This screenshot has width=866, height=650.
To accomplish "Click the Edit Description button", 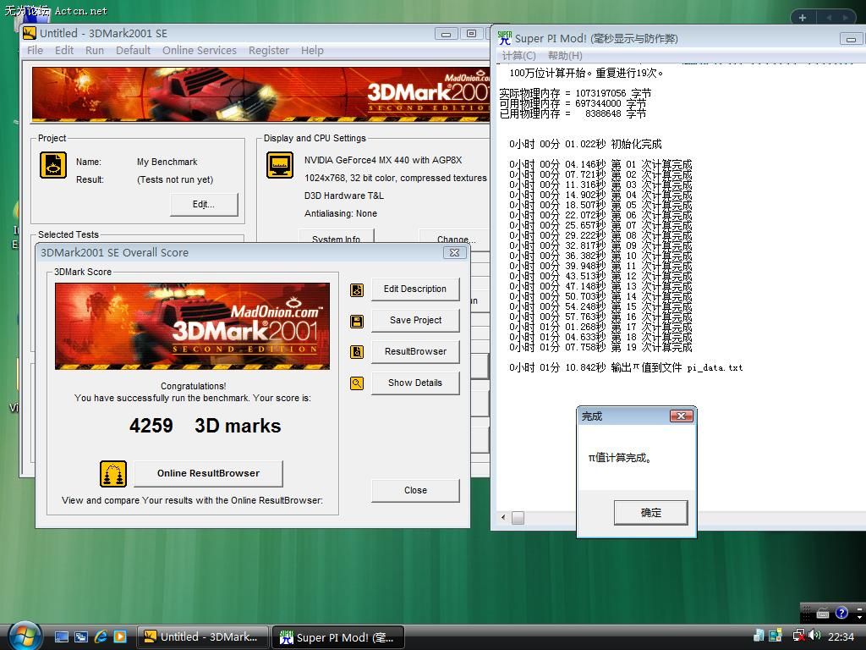I will pos(415,289).
